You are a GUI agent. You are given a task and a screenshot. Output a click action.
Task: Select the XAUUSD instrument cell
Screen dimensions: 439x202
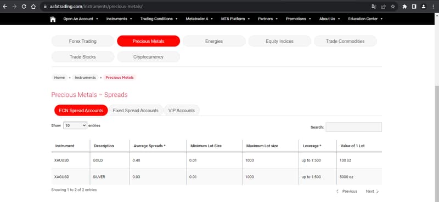[x=71, y=160]
